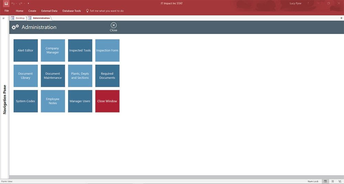Switch to Form View icon in status bar
Viewport: 344px width, 184px height.
coord(325,181)
